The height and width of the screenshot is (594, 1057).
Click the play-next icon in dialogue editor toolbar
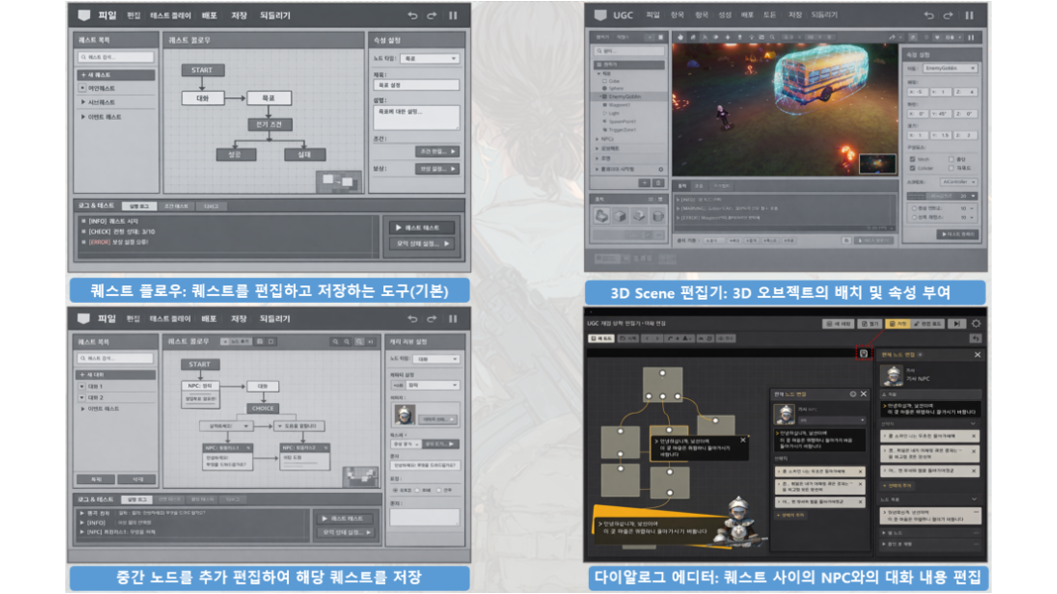pos(956,324)
